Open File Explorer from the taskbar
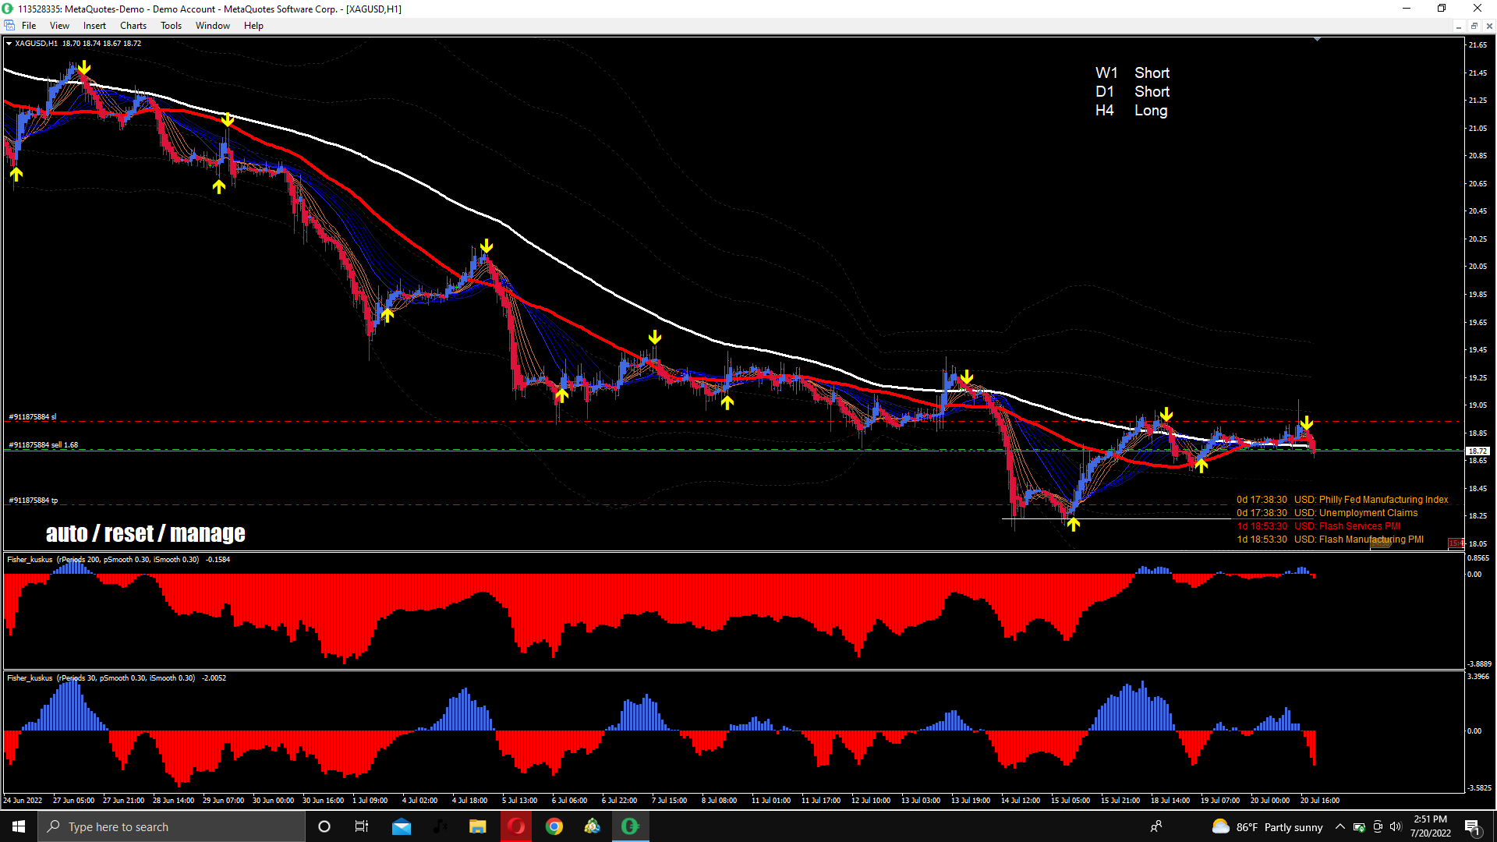The height and width of the screenshot is (842, 1497). [478, 826]
